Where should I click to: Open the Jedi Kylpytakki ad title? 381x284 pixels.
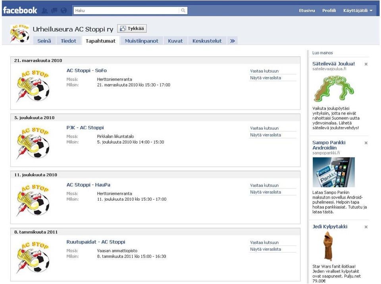[x=330, y=226]
